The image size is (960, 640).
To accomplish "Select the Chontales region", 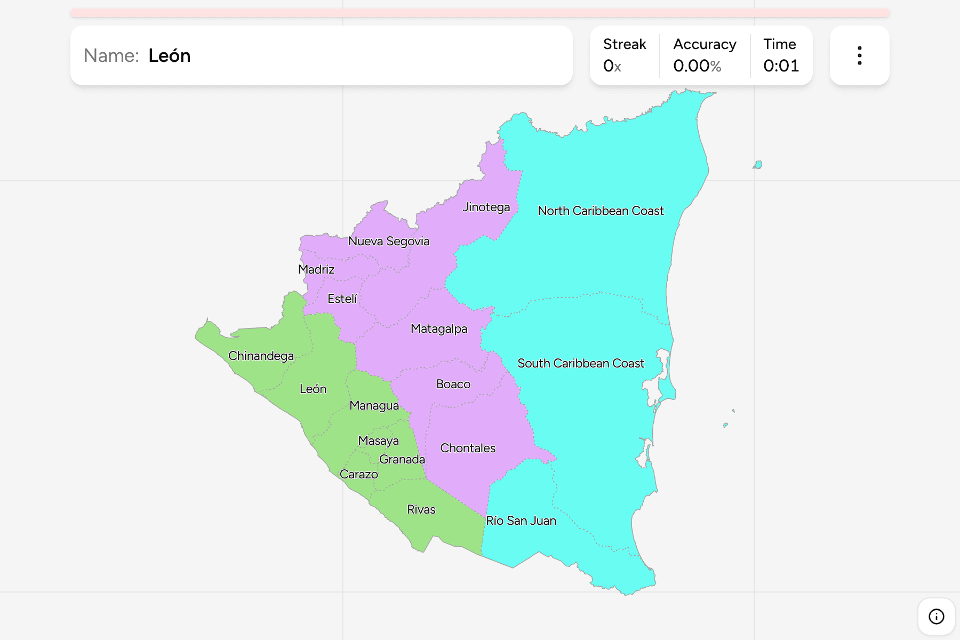I will click(468, 448).
